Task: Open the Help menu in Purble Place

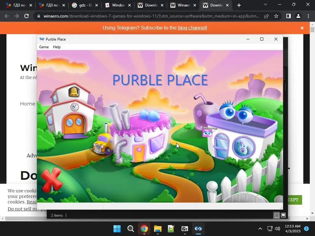Action: (x=57, y=47)
